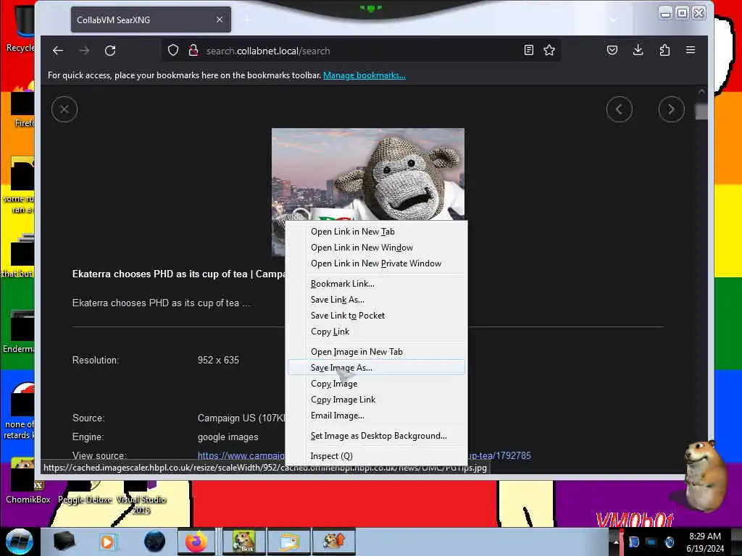Screen dimensions: 742x556
Task: Open the dark globe taskbar icon
Action: 155,542
